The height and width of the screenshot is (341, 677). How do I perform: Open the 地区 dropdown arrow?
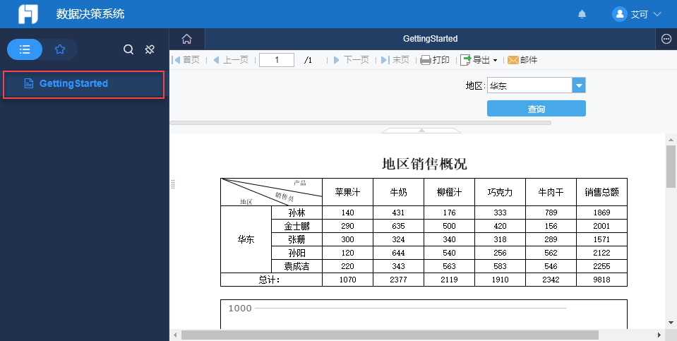point(579,86)
